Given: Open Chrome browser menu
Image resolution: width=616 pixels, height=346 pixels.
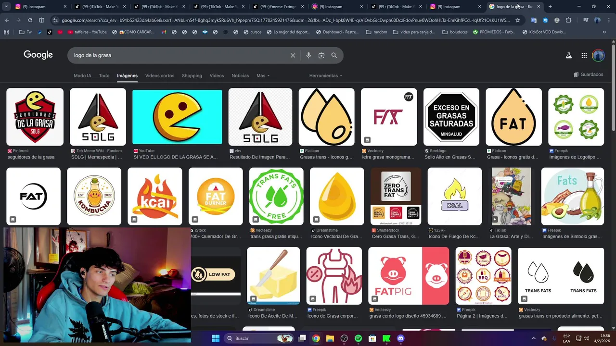Looking at the screenshot, I should (x=609, y=20).
